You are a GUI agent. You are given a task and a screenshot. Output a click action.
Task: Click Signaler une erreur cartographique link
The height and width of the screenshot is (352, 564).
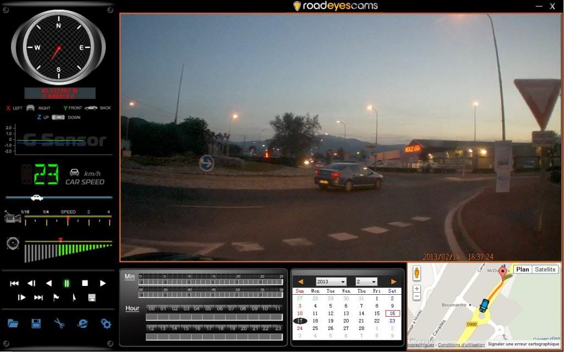(x=523, y=344)
